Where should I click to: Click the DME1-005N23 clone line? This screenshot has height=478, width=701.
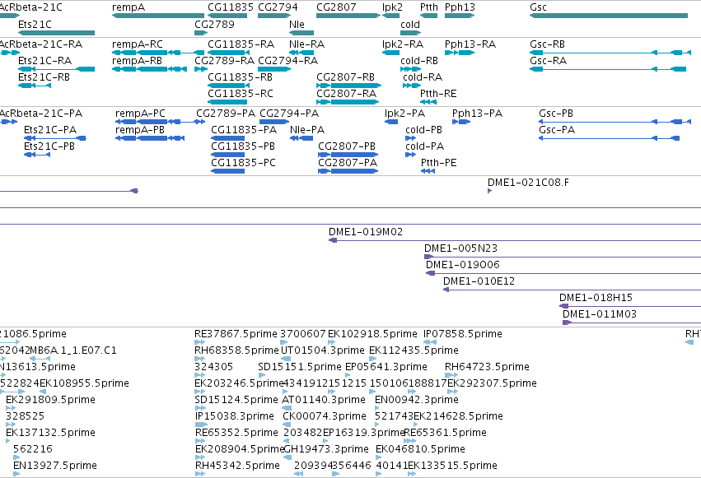[563, 257]
